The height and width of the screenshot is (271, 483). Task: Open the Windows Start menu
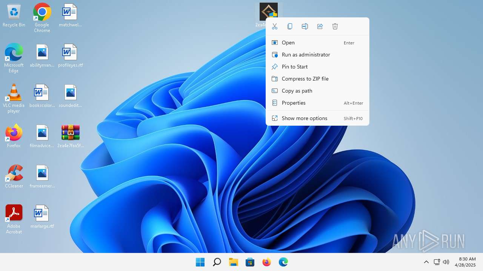pyautogui.click(x=200, y=262)
